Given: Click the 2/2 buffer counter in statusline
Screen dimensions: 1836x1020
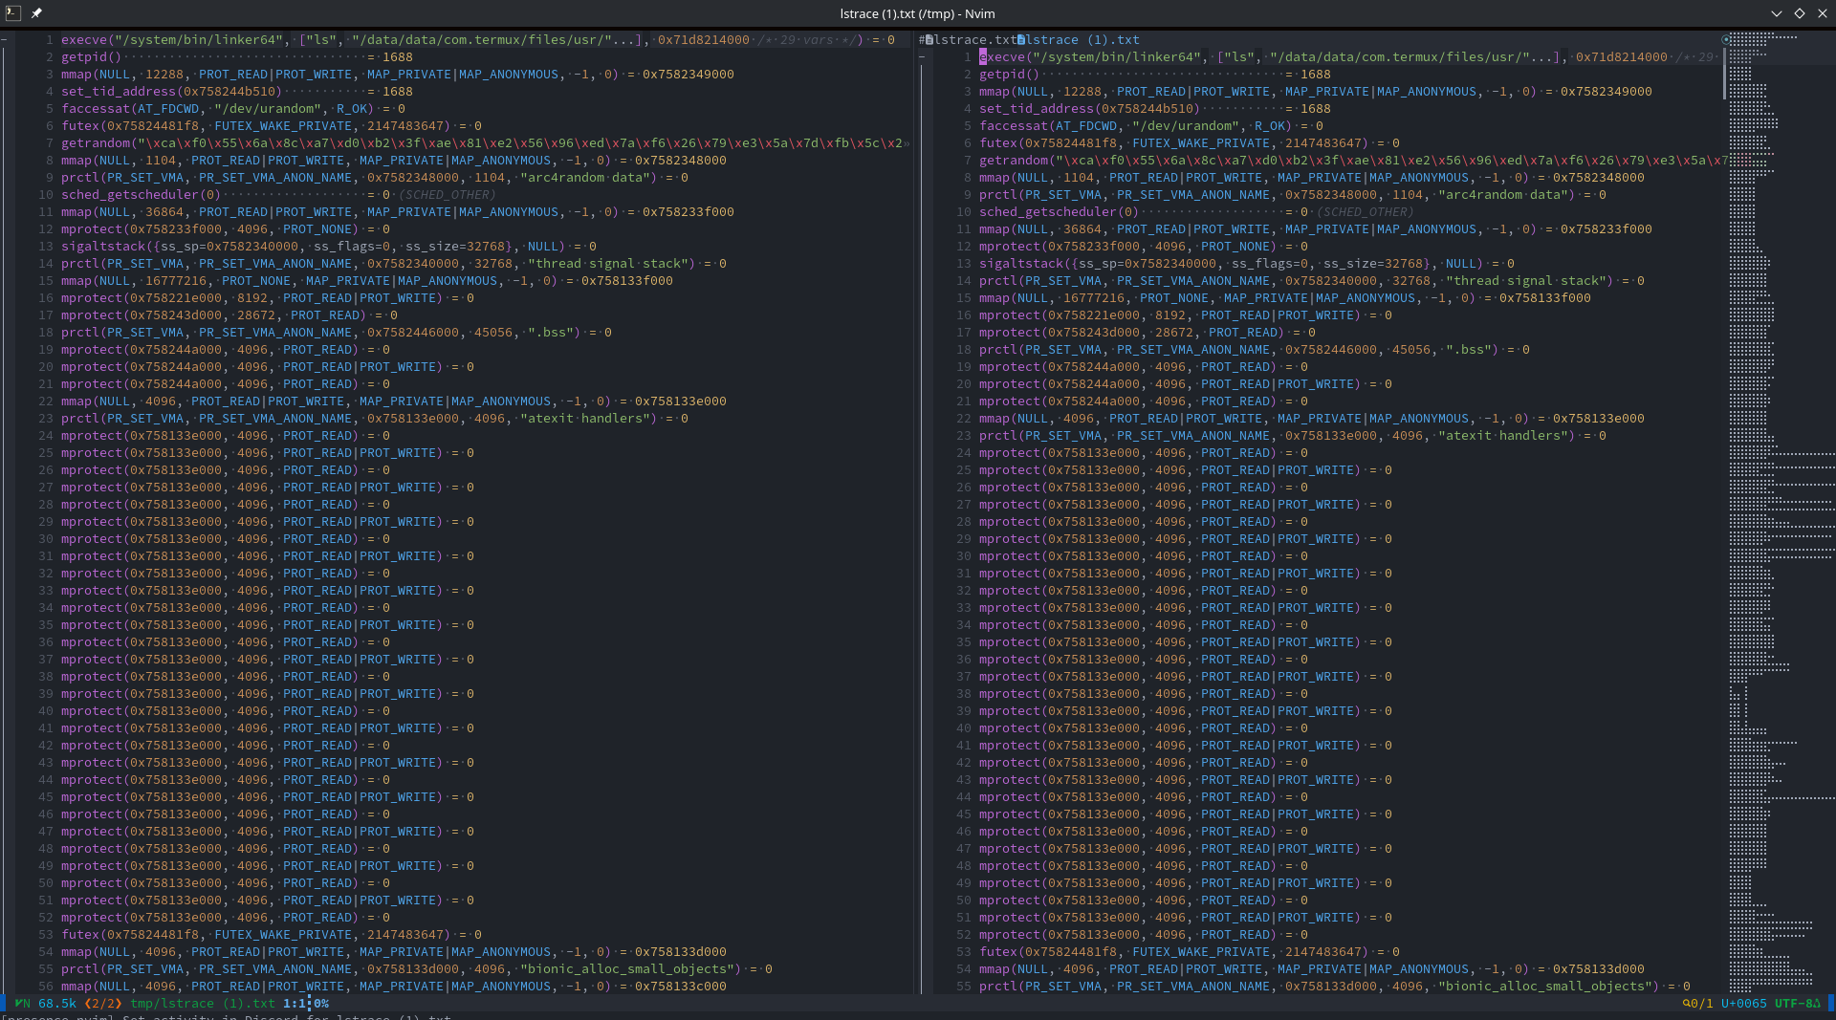Looking at the screenshot, I should coord(103,1003).
